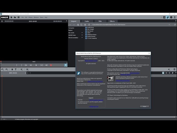Select Computer in the media pool sidebar
177x133 pixels.
pyautogui.click(x=71, y=28)
